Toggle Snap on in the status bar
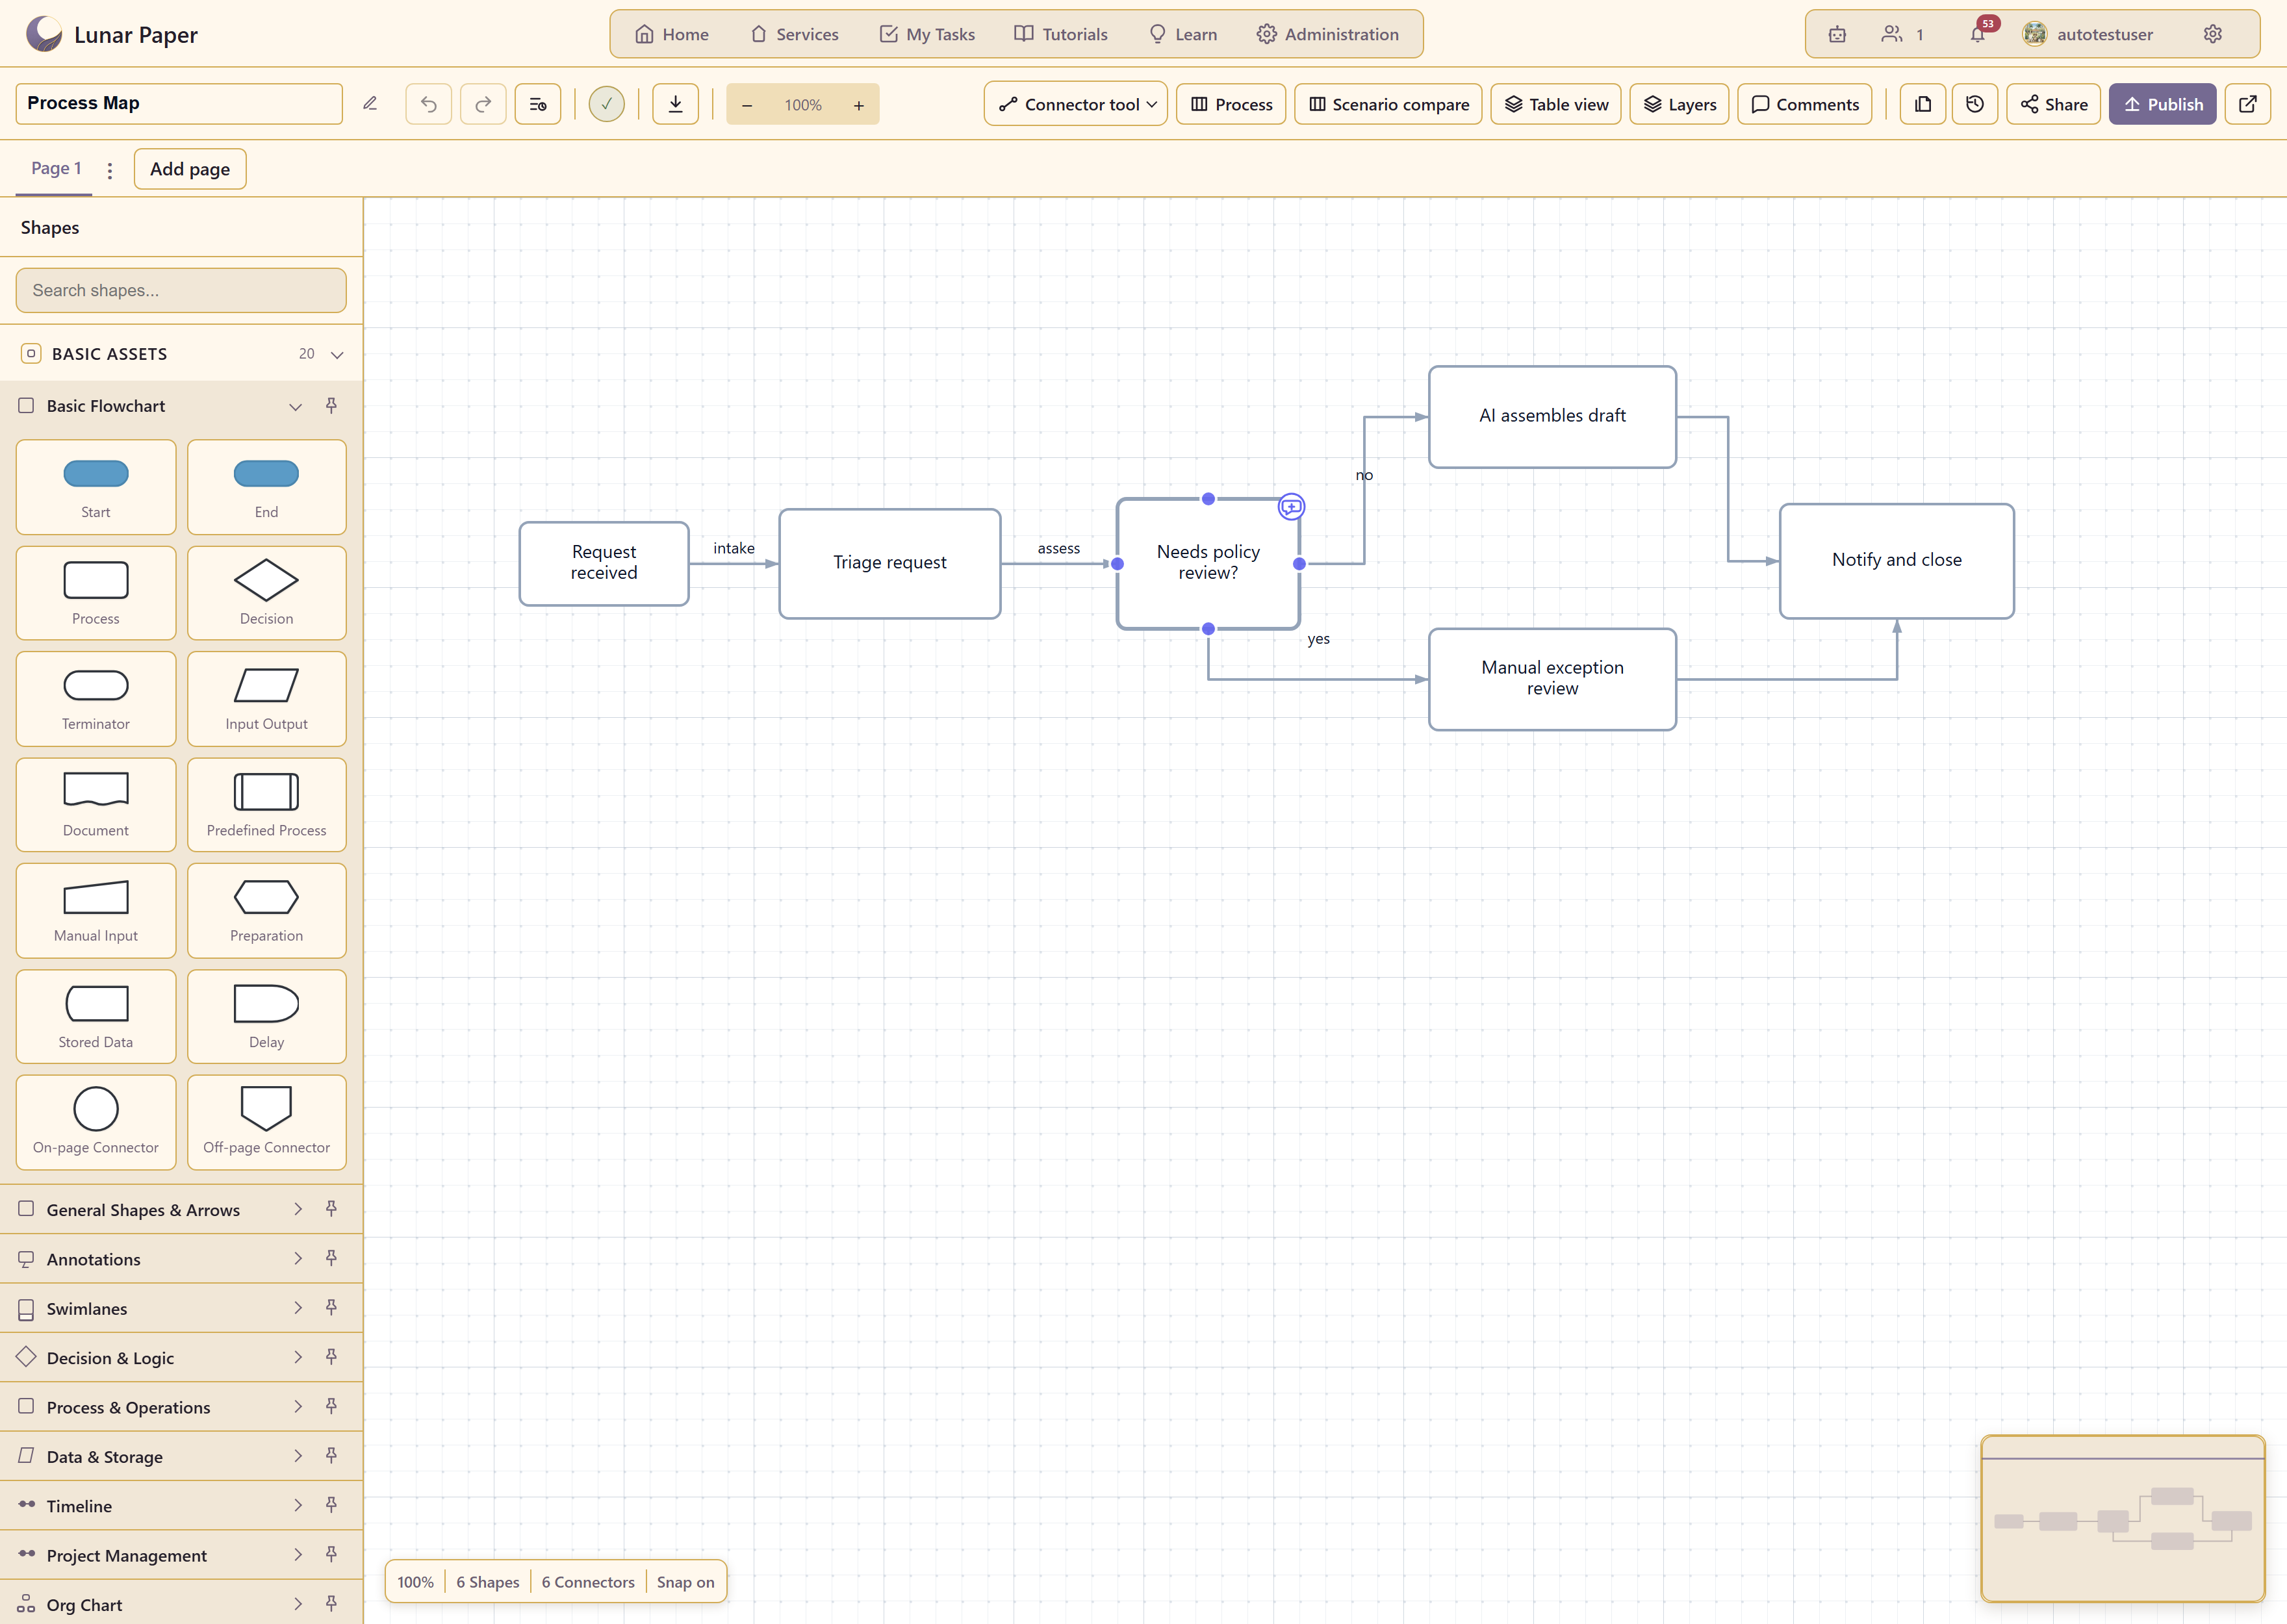This screenshot has width=2287, height=1624. (686, 1582)
